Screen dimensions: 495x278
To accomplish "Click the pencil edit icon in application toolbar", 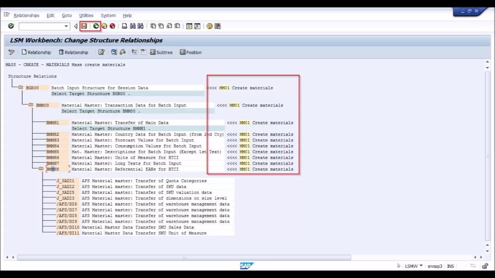I will tap(101, 52).
